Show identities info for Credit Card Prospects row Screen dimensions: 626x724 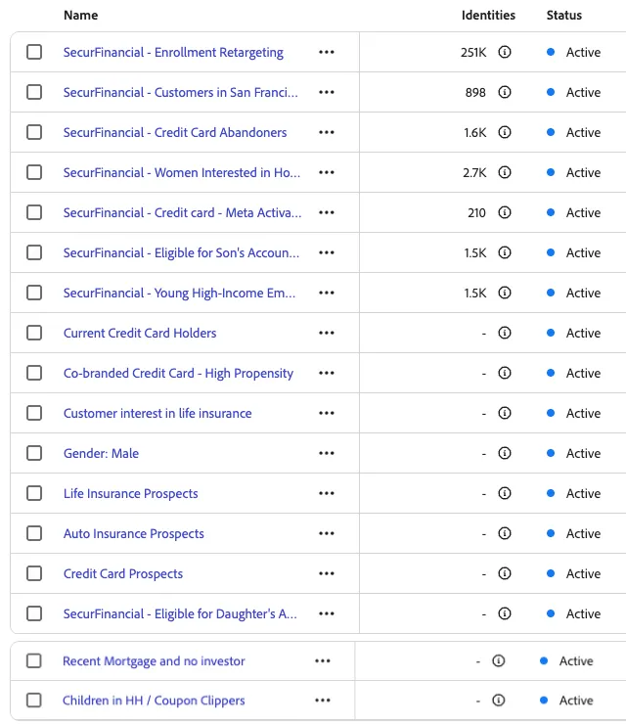point(505,573)
